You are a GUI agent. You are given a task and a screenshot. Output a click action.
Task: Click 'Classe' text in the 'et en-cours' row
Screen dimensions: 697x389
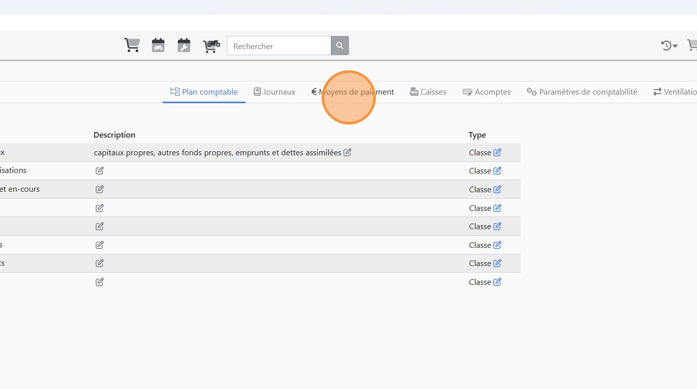(480, 189)
